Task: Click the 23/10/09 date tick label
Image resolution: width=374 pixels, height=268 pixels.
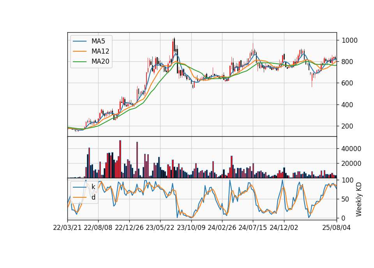Action: [x=191, y=228]
